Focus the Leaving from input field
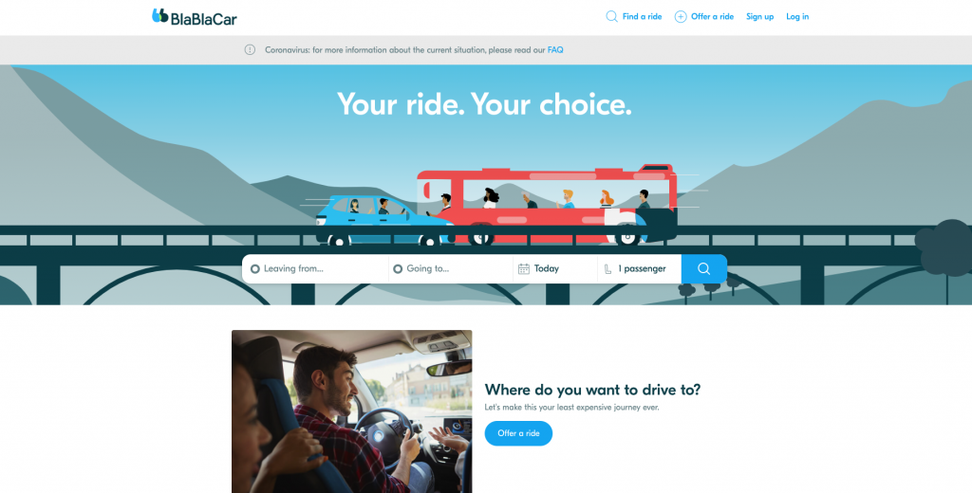Viewport: 972px width, 493px height. (315, 269)
